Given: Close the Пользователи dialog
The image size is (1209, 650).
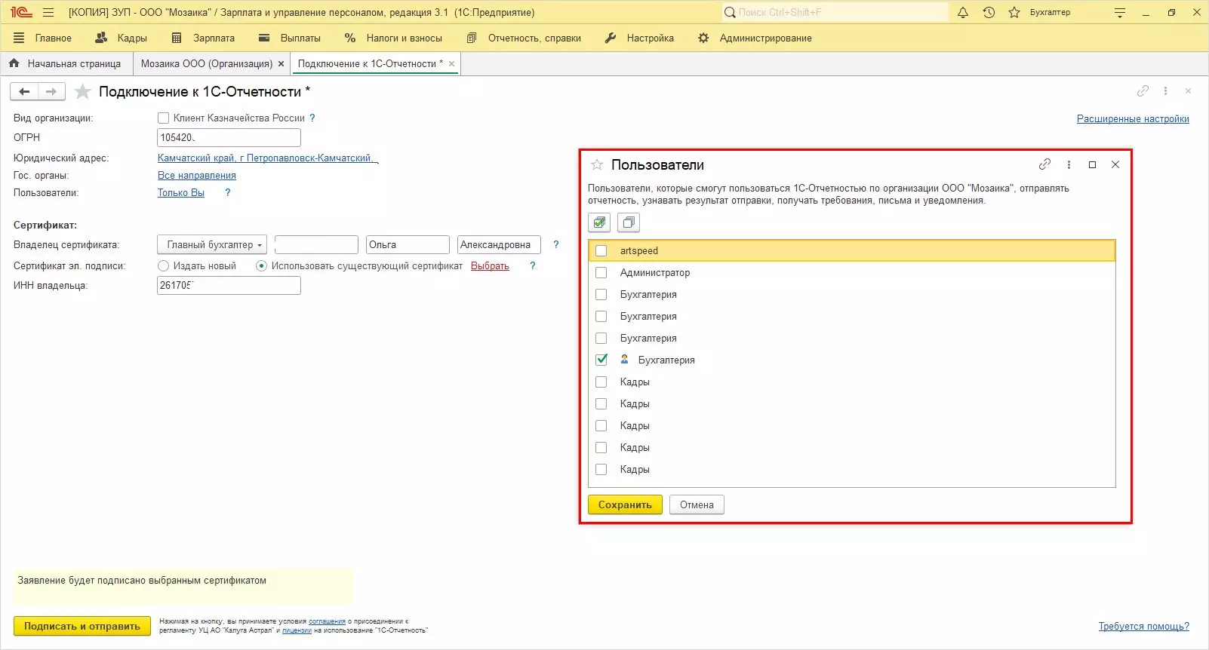Looking at the screenshot, I should tap(1115, 164).
